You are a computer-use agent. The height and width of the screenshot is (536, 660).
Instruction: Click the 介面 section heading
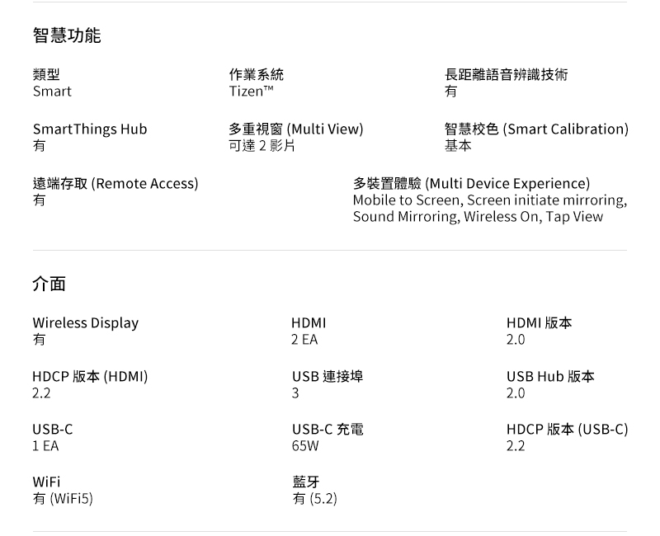point(49,284)
